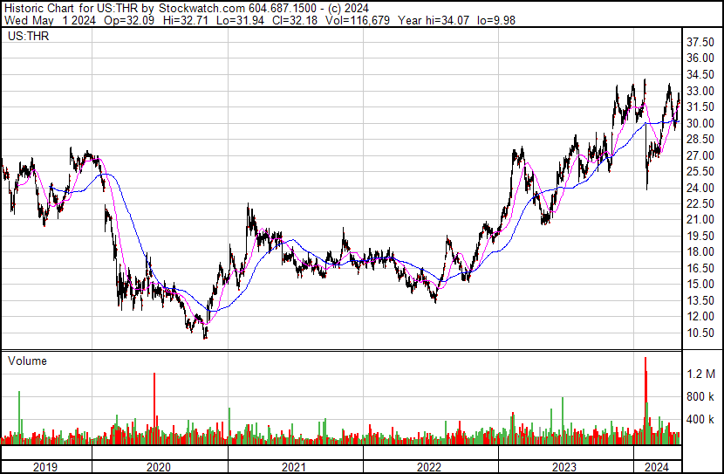Click the 30.00 price axis label
Viewport: 724px width, 474px height.
coord(700,123)
